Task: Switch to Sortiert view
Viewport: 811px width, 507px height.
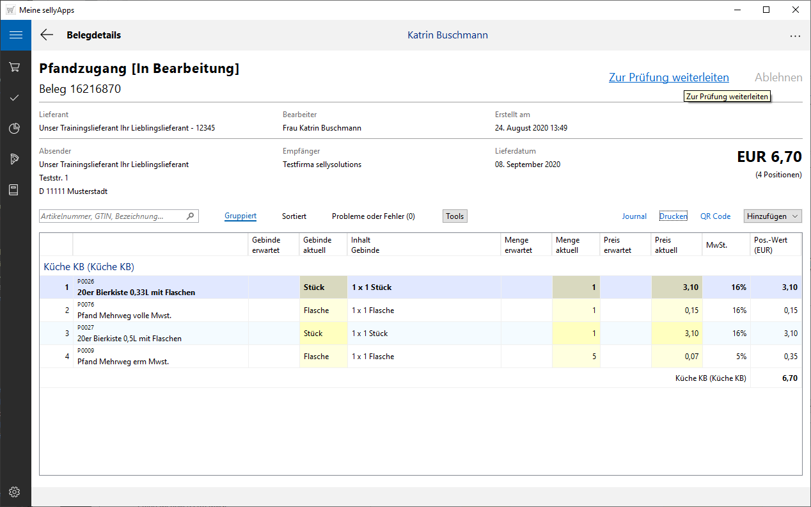Action: (294, 216)
